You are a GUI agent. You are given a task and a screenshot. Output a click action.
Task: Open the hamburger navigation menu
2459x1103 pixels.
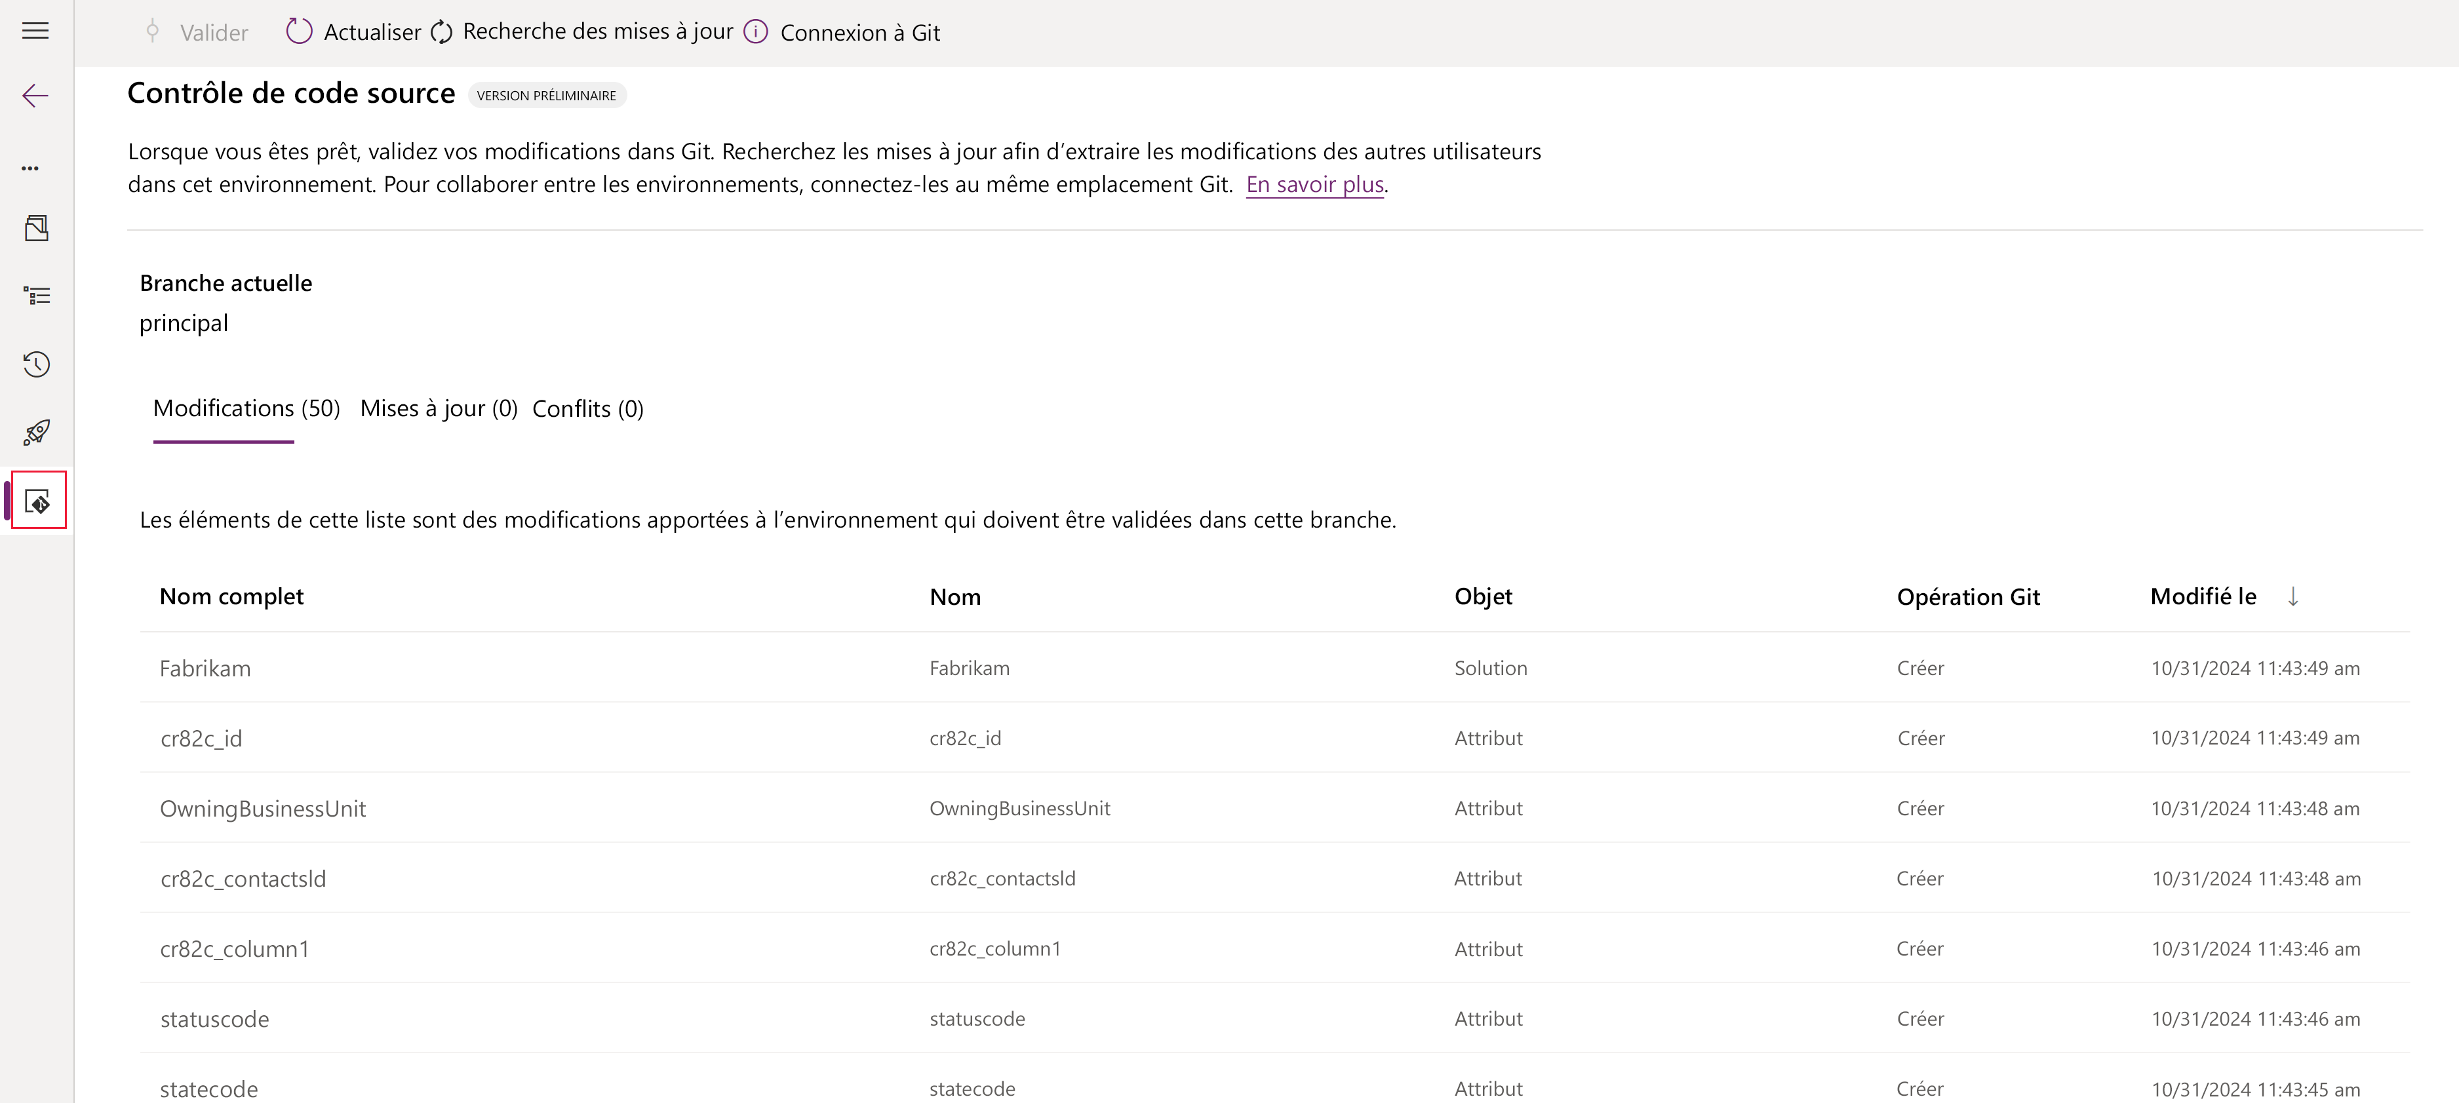click(35, 31)
